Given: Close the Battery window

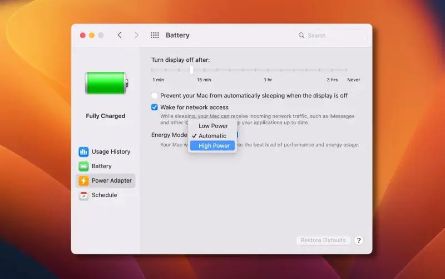Looking at the screenshot, I should [82, 35].
